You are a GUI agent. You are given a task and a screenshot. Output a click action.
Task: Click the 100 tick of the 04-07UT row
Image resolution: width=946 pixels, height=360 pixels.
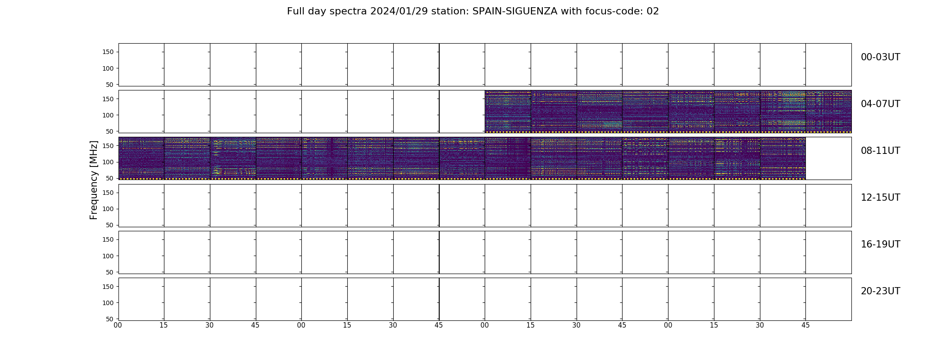tap(108, 115)
